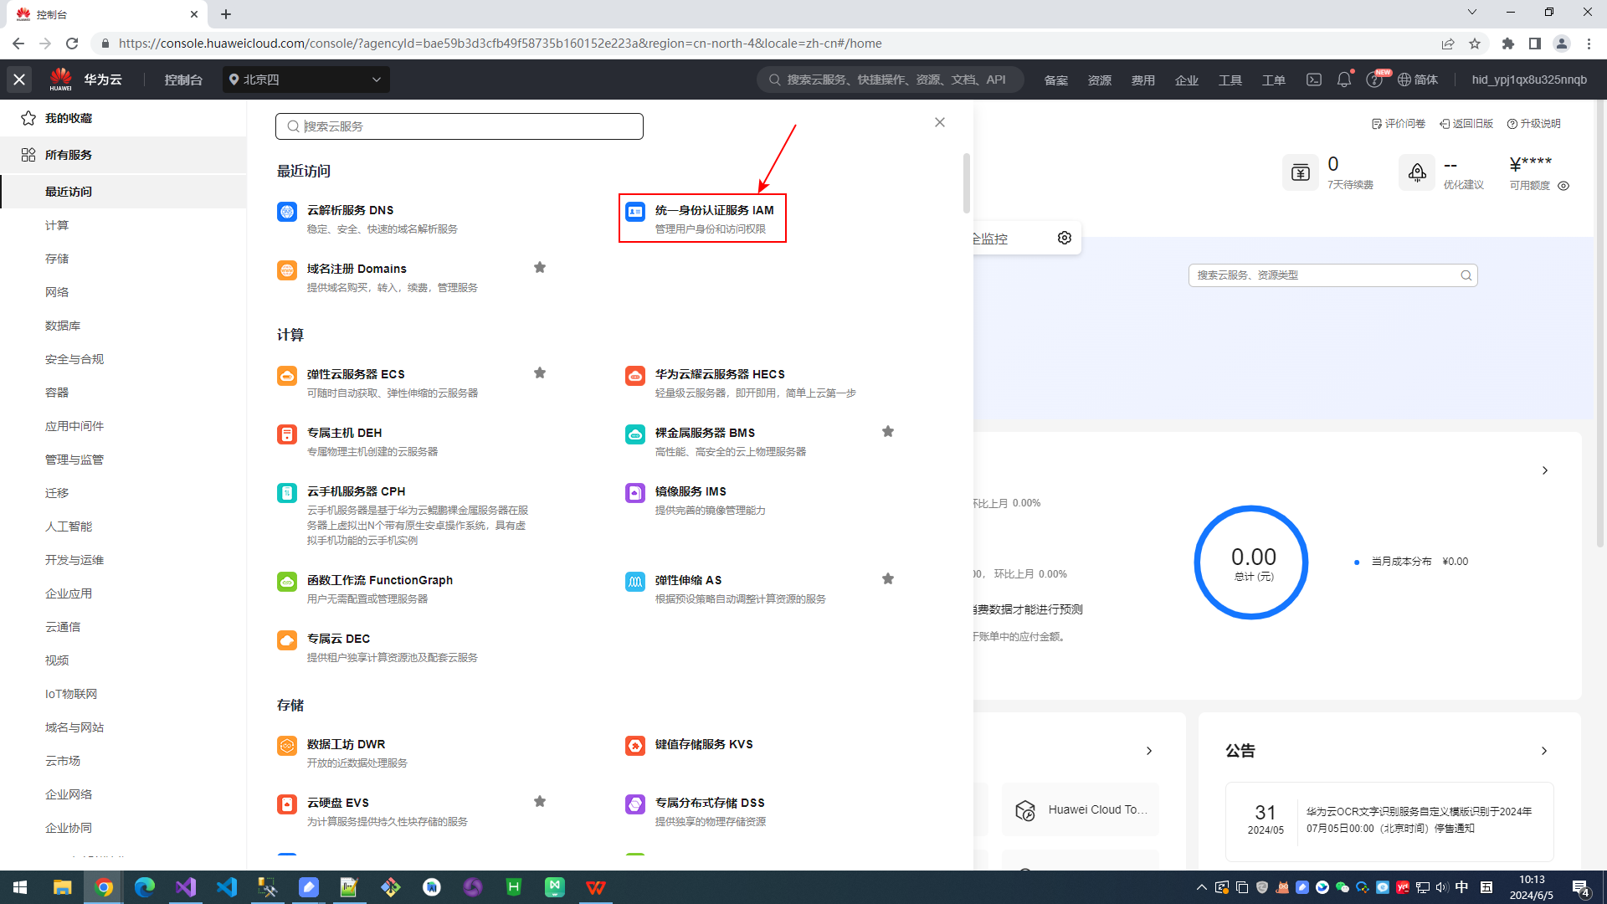Open 备案 in top navigation

point(1056,80)
